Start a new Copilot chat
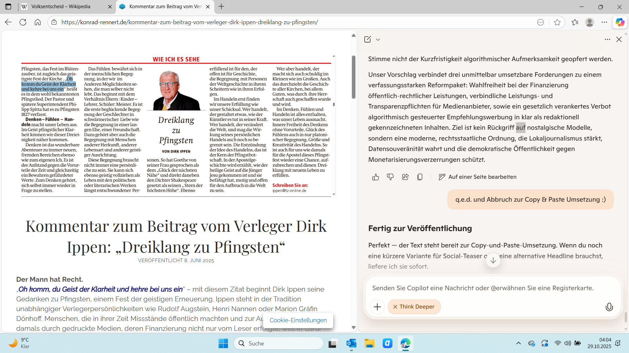Image resolution: width=629 pixels, height=353 pixels. click(368, 39)
